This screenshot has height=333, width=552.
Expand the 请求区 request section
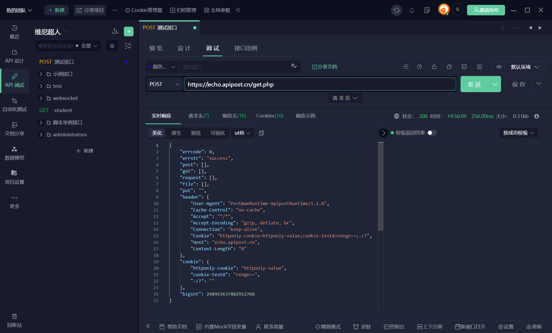(345, 98)
